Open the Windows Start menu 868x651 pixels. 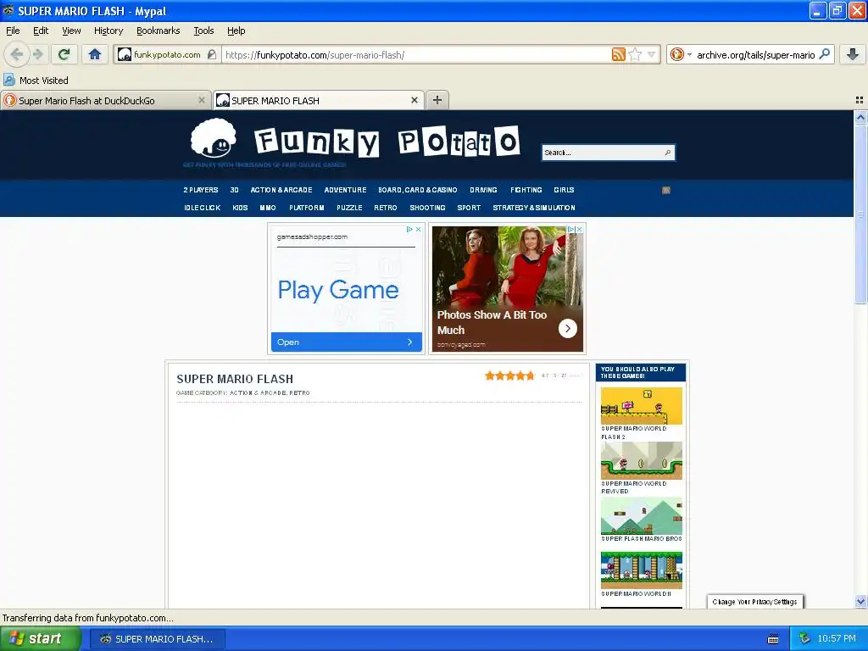[40, 639]
